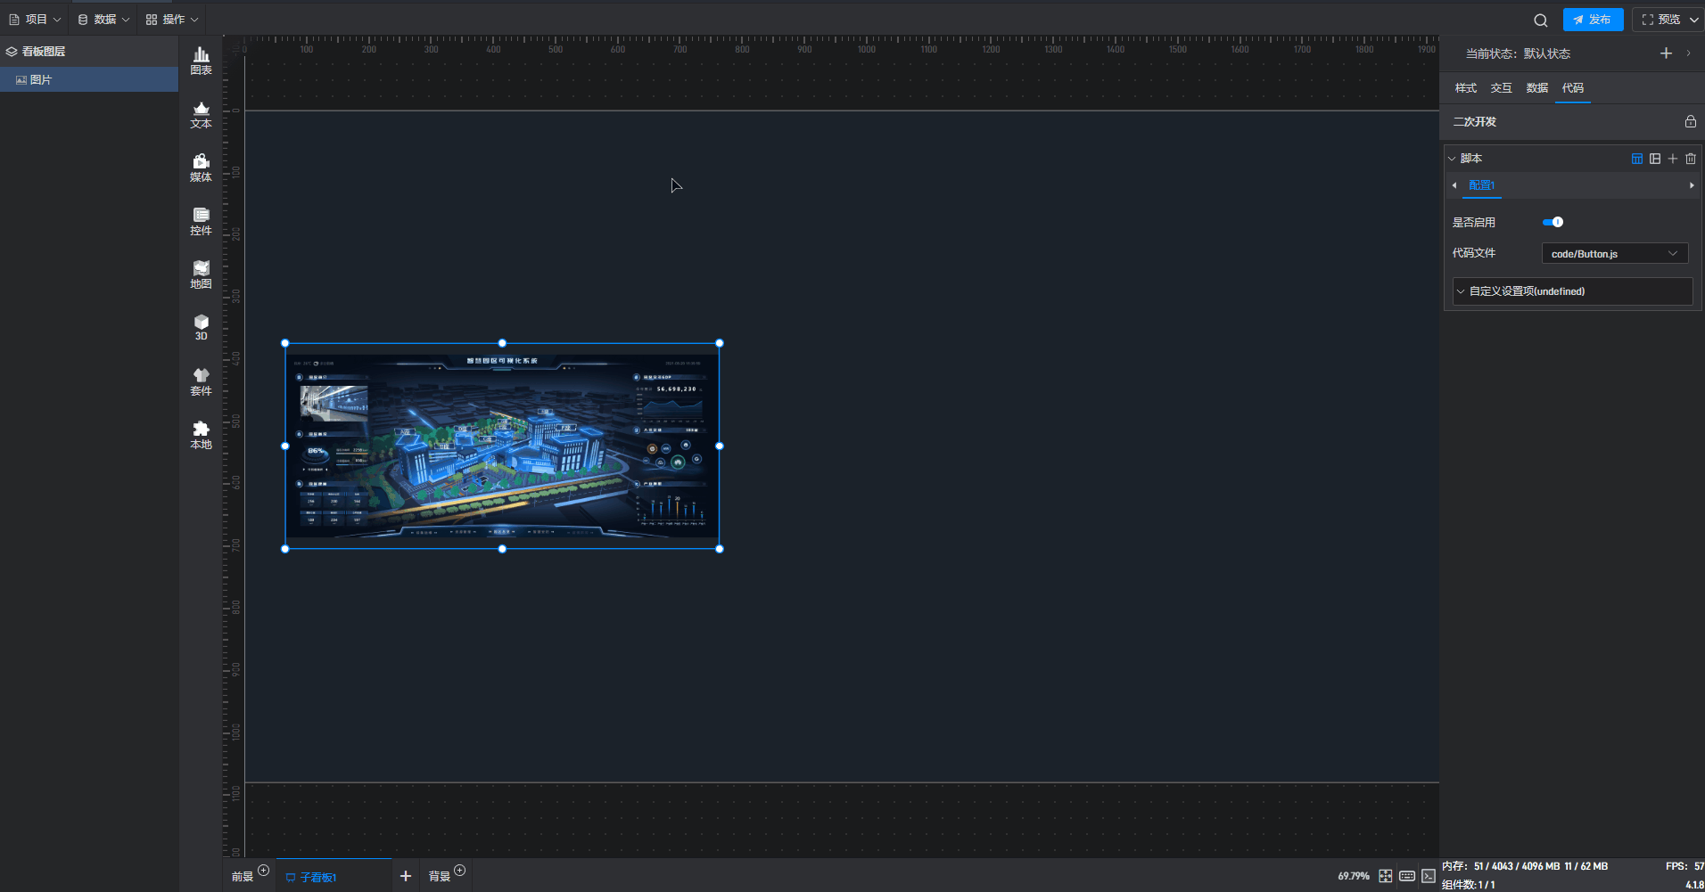The height and width of the screenshot is (892, 1705).
Task: Collapse the 脚本 section
Action: coord(1452,159)
